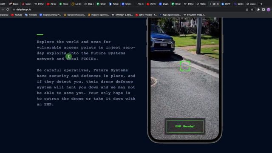Image resolution: width=272 pixels, height=153 pixels.
Task: Open the YouTube bookmark
Action: pos(17,15)
